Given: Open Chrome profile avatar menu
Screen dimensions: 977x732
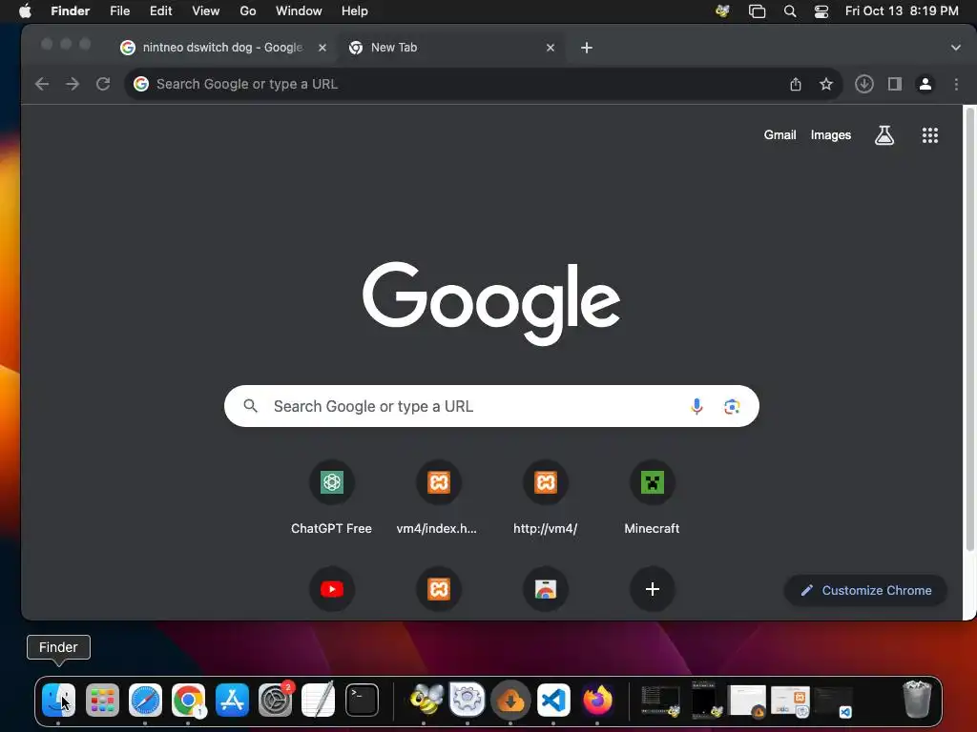Looking at the screenshot, I should tap(925, 84).
